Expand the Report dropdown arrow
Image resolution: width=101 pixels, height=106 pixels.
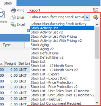pyautogui.click(x=87, y=17)
